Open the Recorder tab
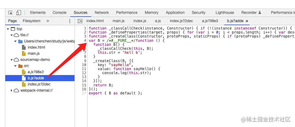The height and width of the screenshot is (127, 295). coord(251,13)
